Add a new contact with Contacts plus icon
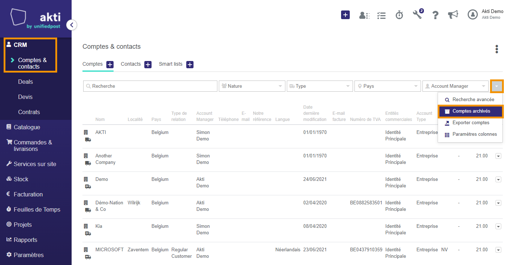The height and width of the screenshot is (265, 506). pos(148,65)
